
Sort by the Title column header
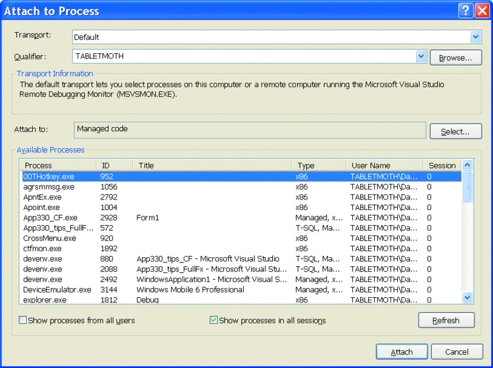(212, 165)
